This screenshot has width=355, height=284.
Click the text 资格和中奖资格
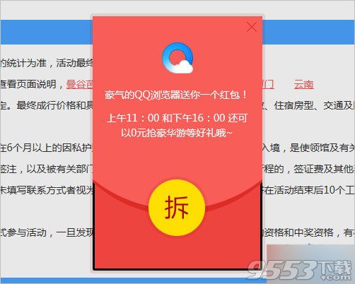(x=298, y=232)
